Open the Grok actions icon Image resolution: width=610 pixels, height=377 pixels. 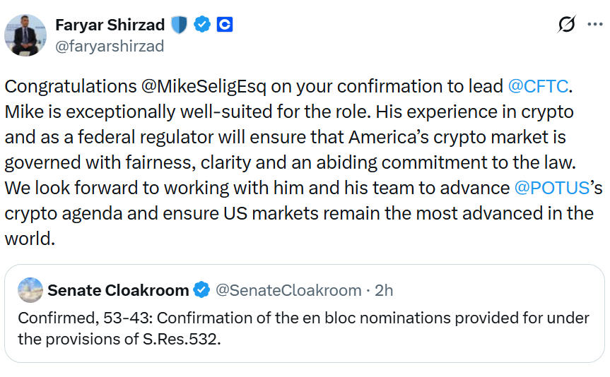pyautogui.click(x=566, y=25)
